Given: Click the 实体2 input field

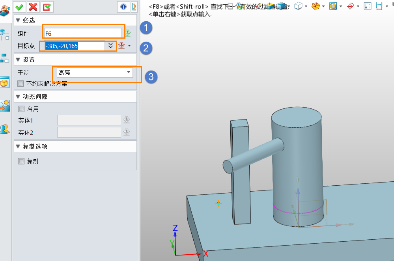Looking at the screenshot, I should [x=89, y=132].
